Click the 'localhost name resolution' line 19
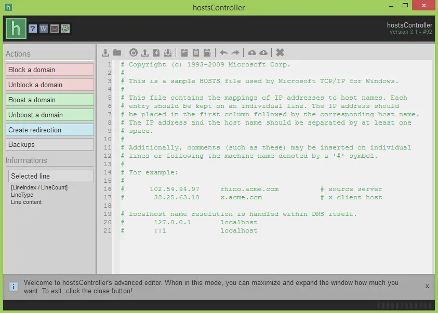This screenshot has height=313, width=438. point(239,214)
